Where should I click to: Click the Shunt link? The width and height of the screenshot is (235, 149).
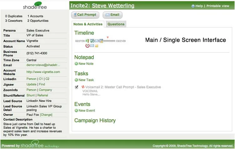pyautogui.click(x=31, y=95)
